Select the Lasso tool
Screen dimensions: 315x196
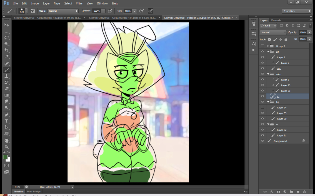(7, 38)
